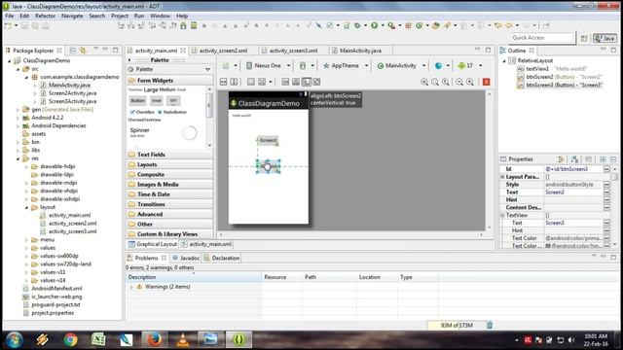Collapse the res folder node
The width and height of the screenshot is (623, 350).
[x=18, y=158]
